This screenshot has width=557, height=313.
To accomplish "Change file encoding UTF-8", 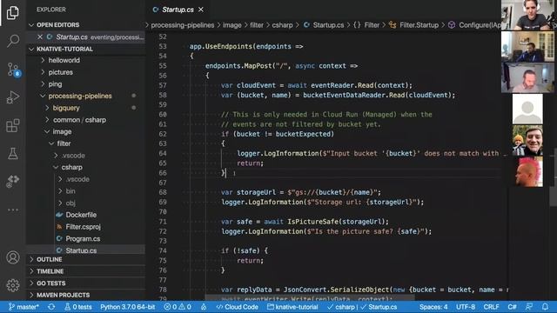I will (466, 307).
